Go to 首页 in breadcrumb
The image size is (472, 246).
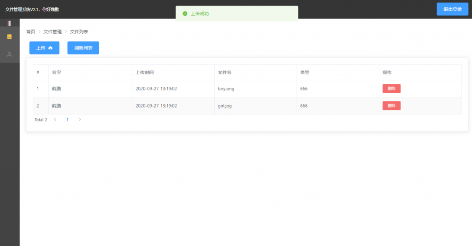point(31,32)
